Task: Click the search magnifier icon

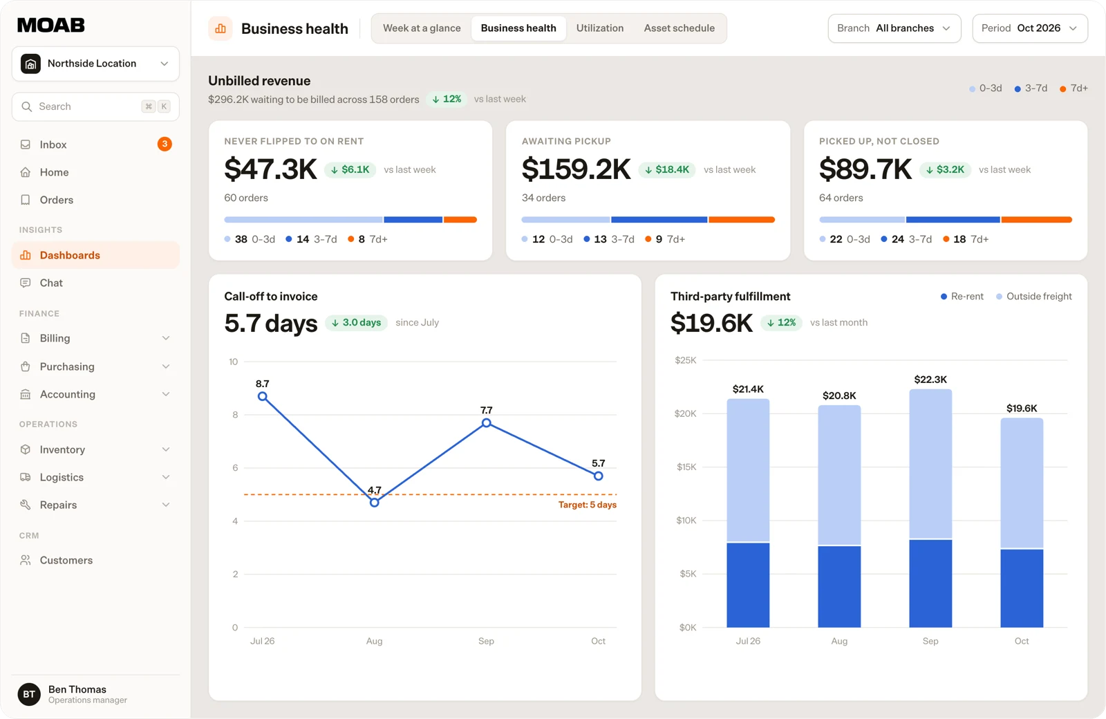Action: (27, 106)
